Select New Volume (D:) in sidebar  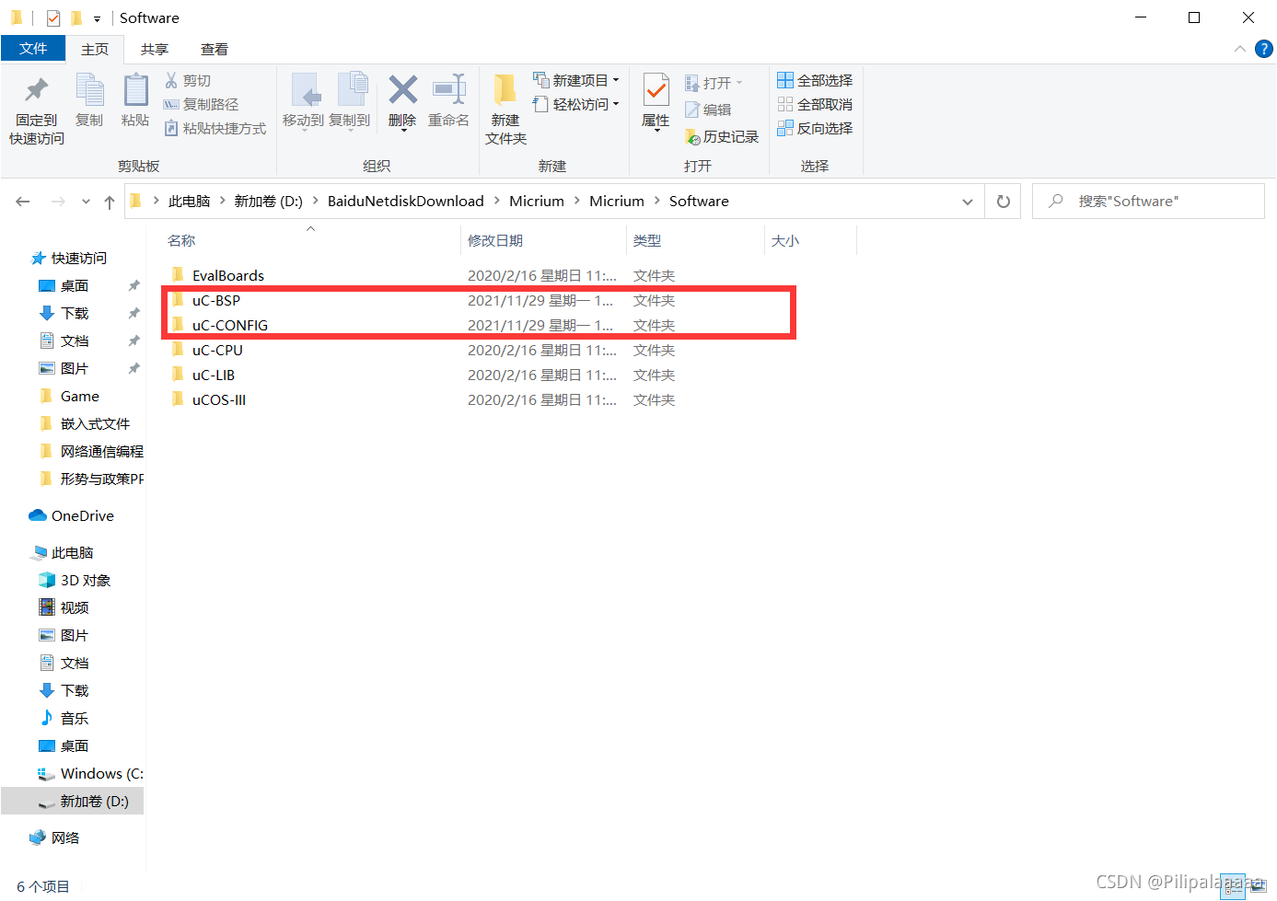click(73, 802)
